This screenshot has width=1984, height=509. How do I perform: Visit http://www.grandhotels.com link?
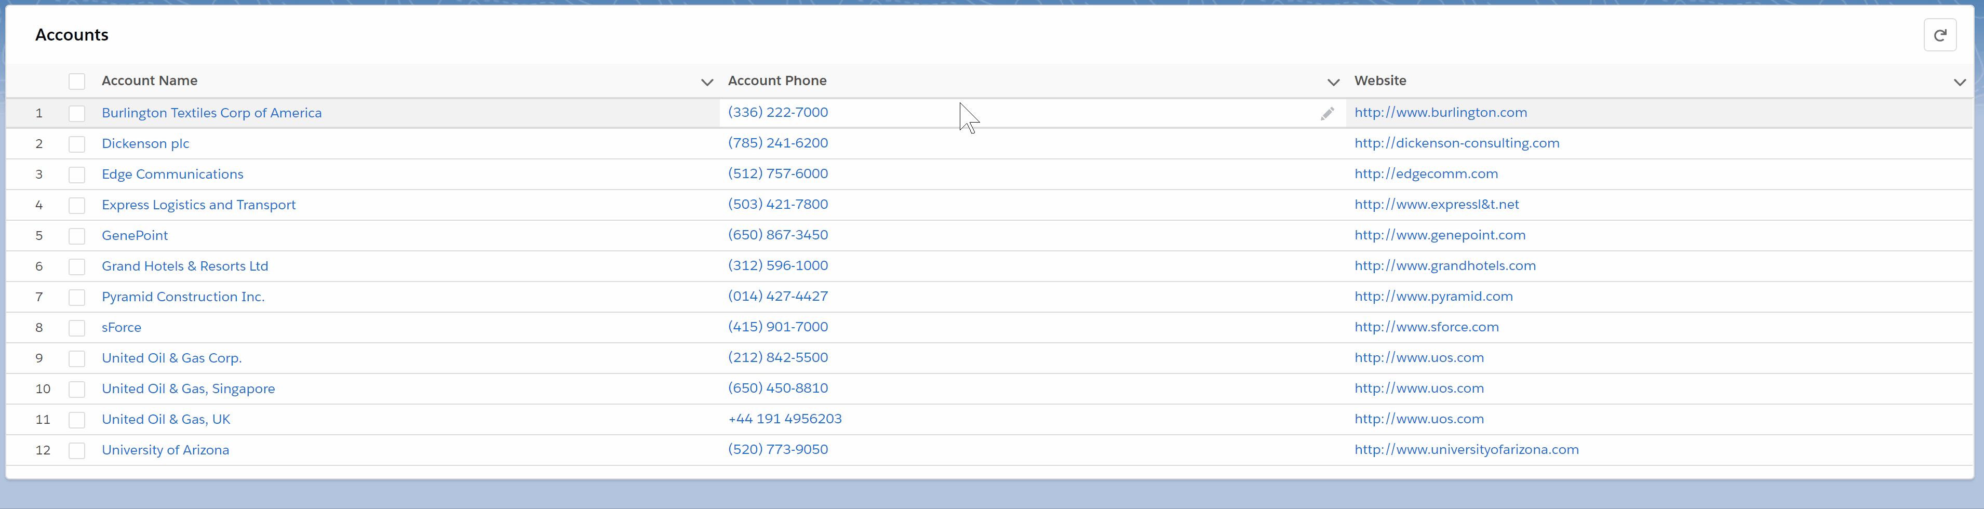coord(1445,265)
